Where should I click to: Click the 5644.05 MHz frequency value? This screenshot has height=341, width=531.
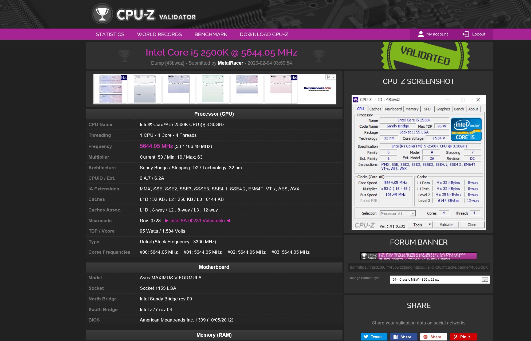(156, 146)
